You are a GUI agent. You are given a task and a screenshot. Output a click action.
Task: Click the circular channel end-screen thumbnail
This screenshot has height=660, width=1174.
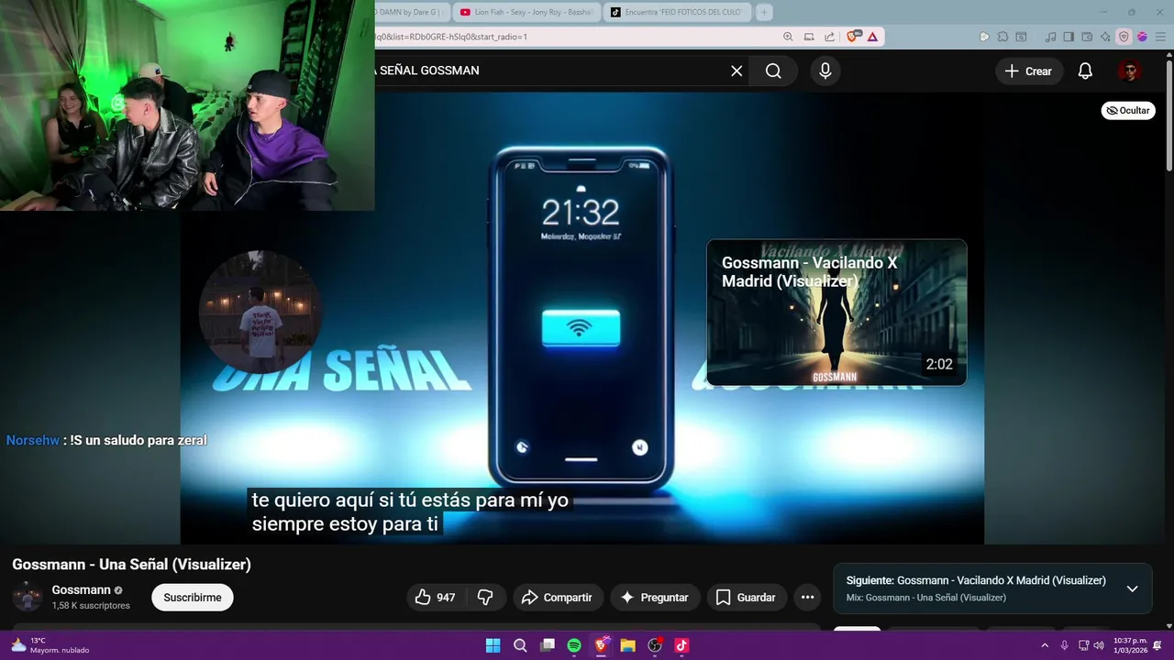[x=260, y=312]
